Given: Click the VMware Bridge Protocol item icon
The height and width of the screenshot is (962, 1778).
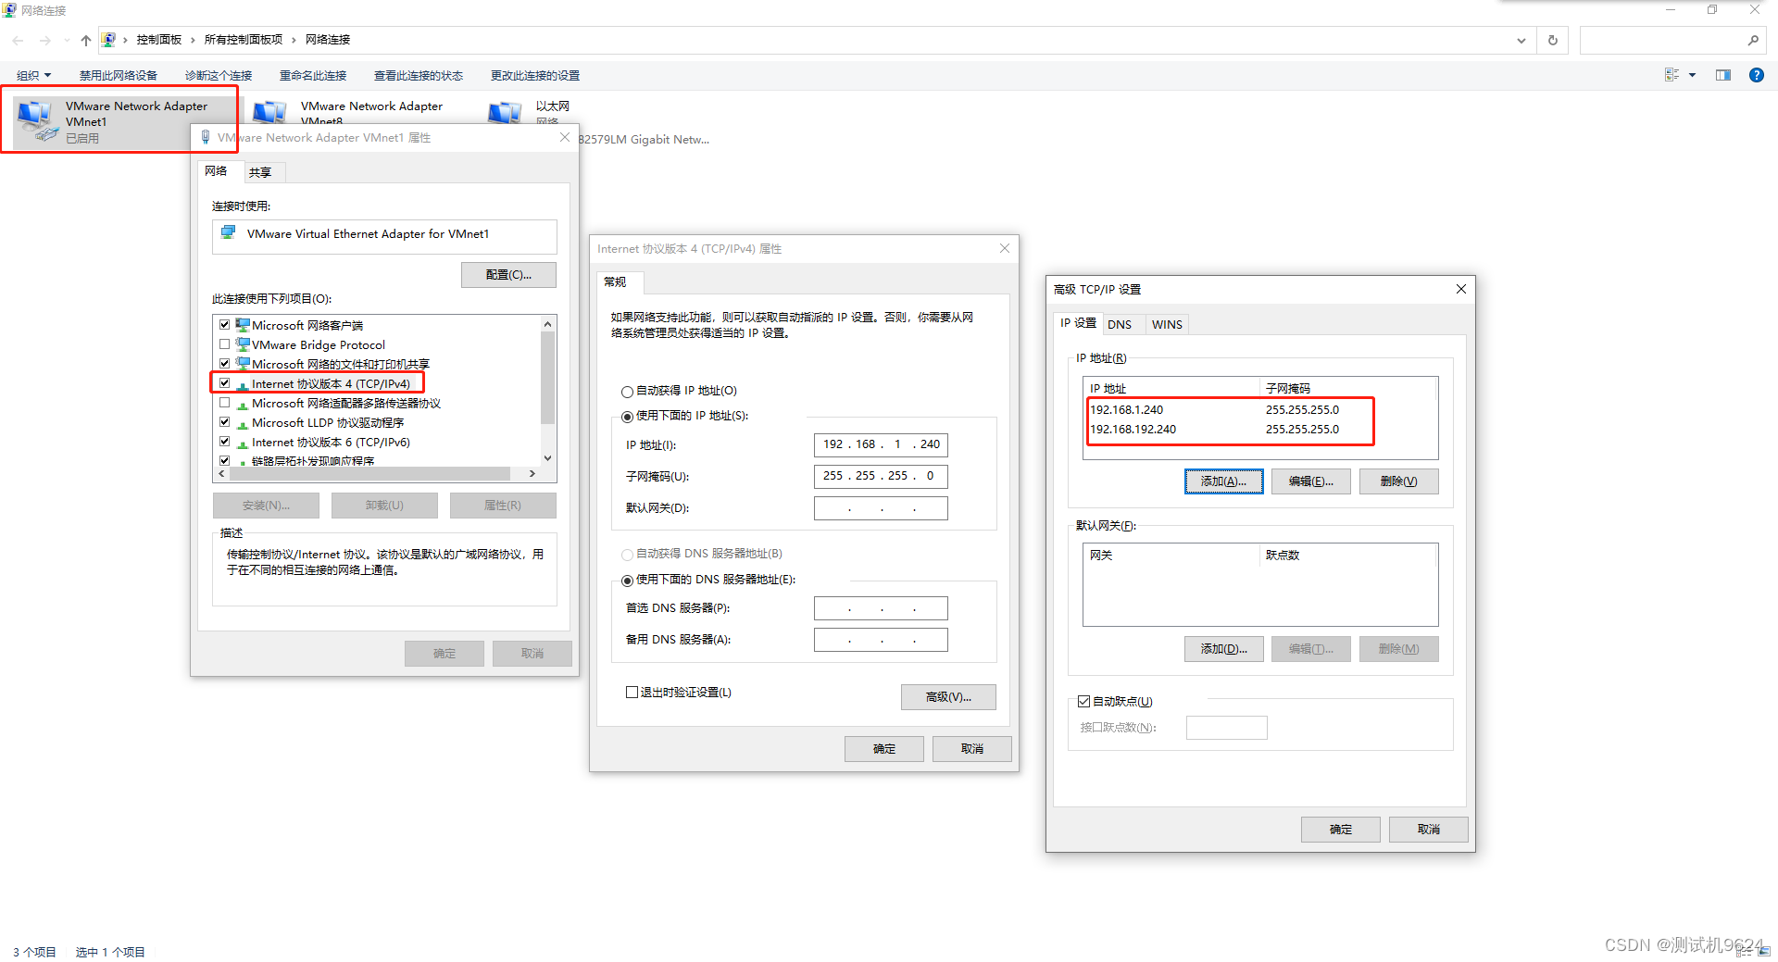Looking at the screenshot, I should tap(243, 344).
